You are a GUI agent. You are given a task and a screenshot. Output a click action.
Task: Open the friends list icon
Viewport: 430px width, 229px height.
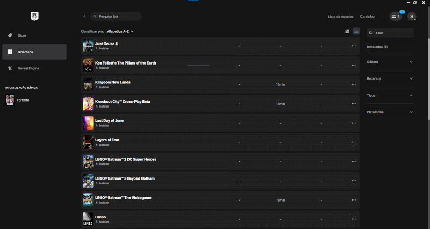[396, 17]
